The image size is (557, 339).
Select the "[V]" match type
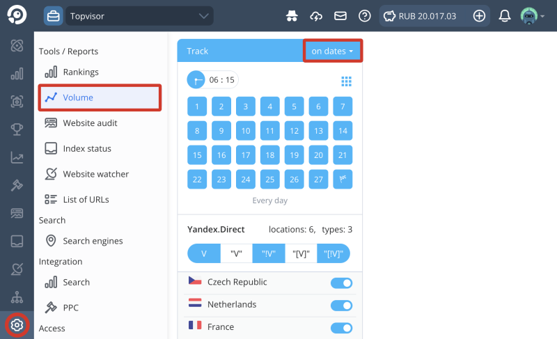(x=301, y=253)
